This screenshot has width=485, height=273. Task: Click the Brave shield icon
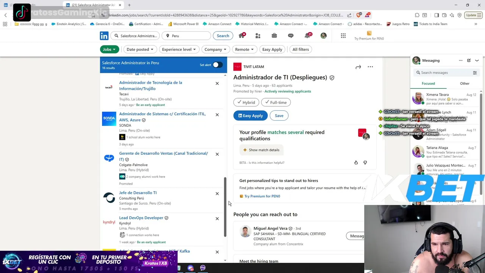359,15
